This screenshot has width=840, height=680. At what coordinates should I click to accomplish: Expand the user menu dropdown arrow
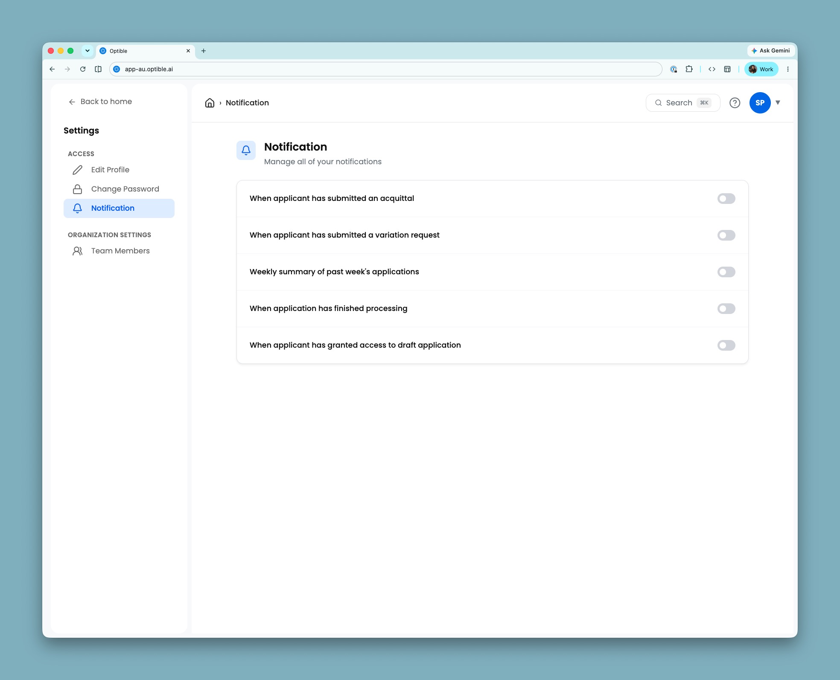[778, 102]
